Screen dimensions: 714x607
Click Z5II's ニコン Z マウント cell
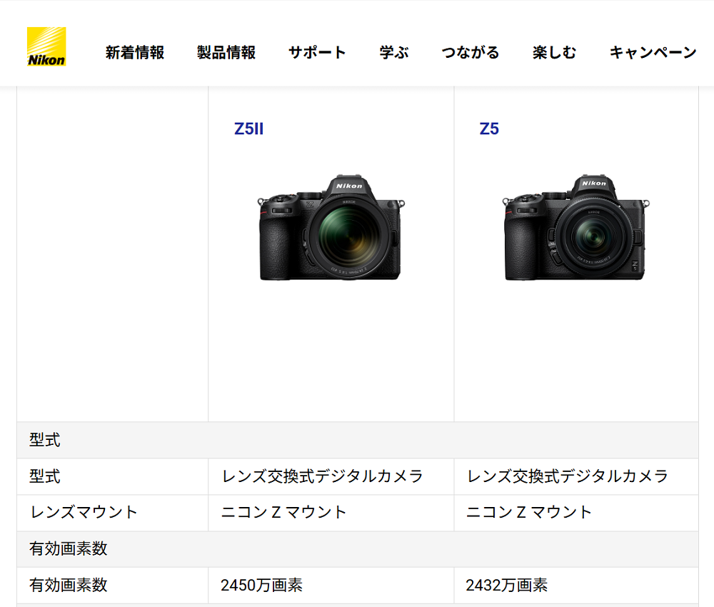[331, 513]
